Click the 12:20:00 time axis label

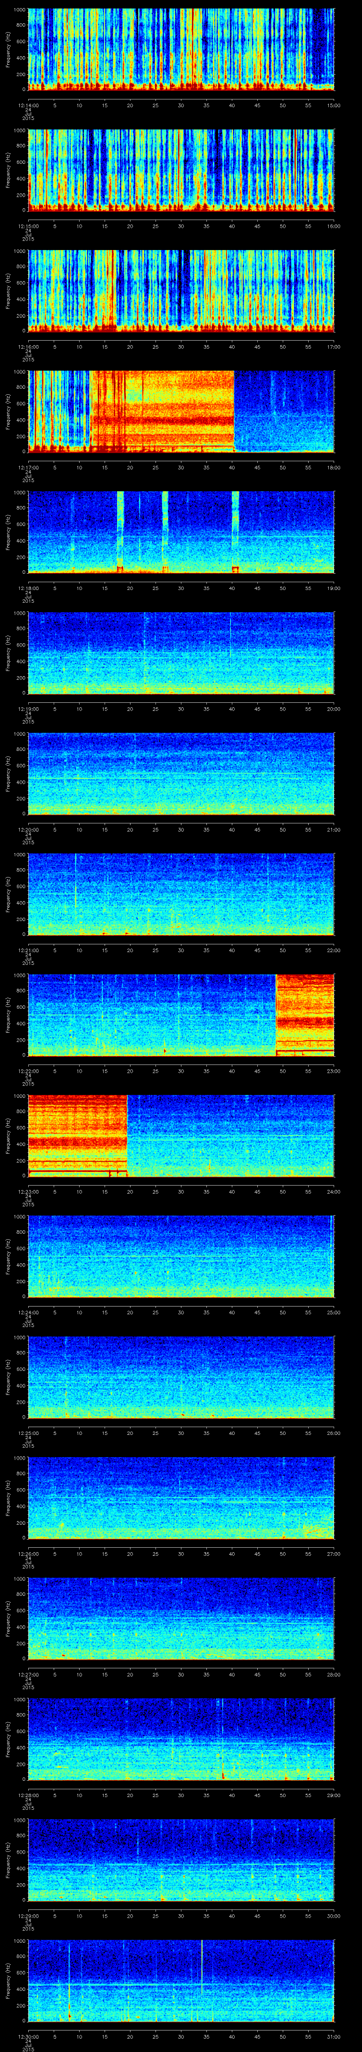[29, 830]
